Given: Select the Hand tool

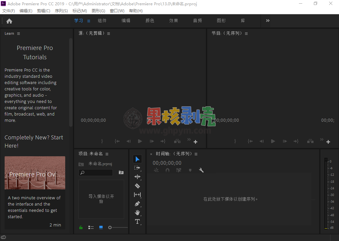Looking at the screenshot, I should [x=137, y=213].
